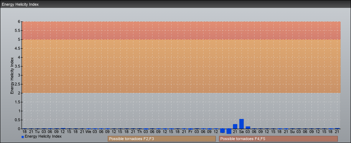Click the Su day label on x-axis
The width and height of the screenshot is (351, 143).
point(292,132)
